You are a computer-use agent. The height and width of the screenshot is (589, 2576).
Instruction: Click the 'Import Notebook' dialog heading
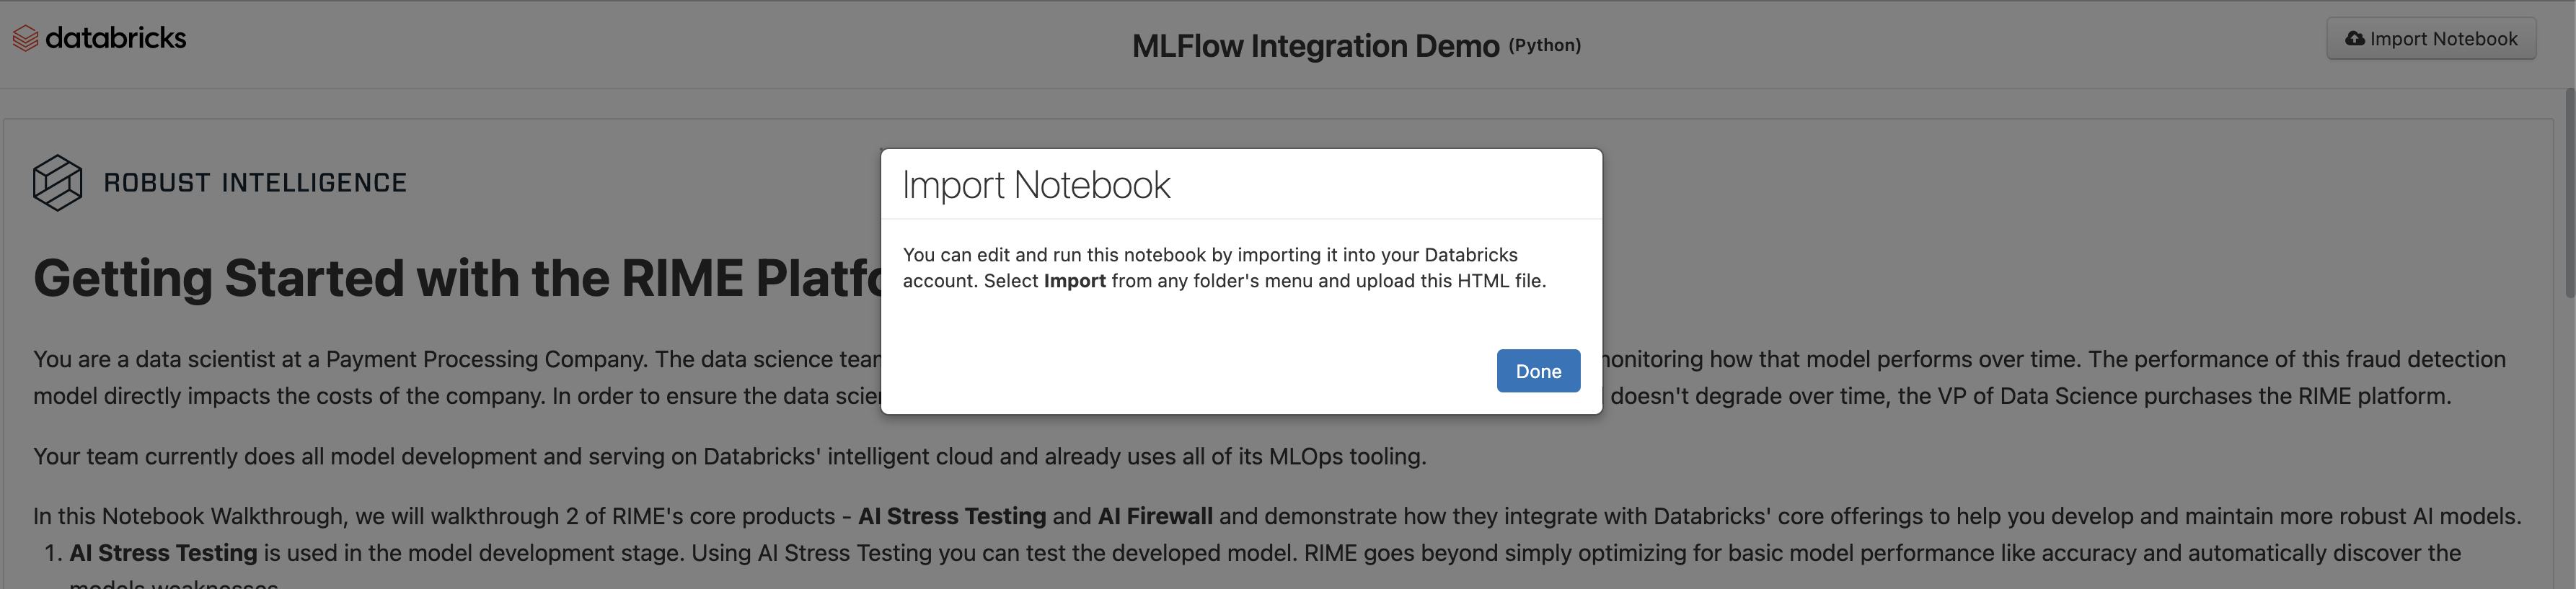tap(1036, 186)
